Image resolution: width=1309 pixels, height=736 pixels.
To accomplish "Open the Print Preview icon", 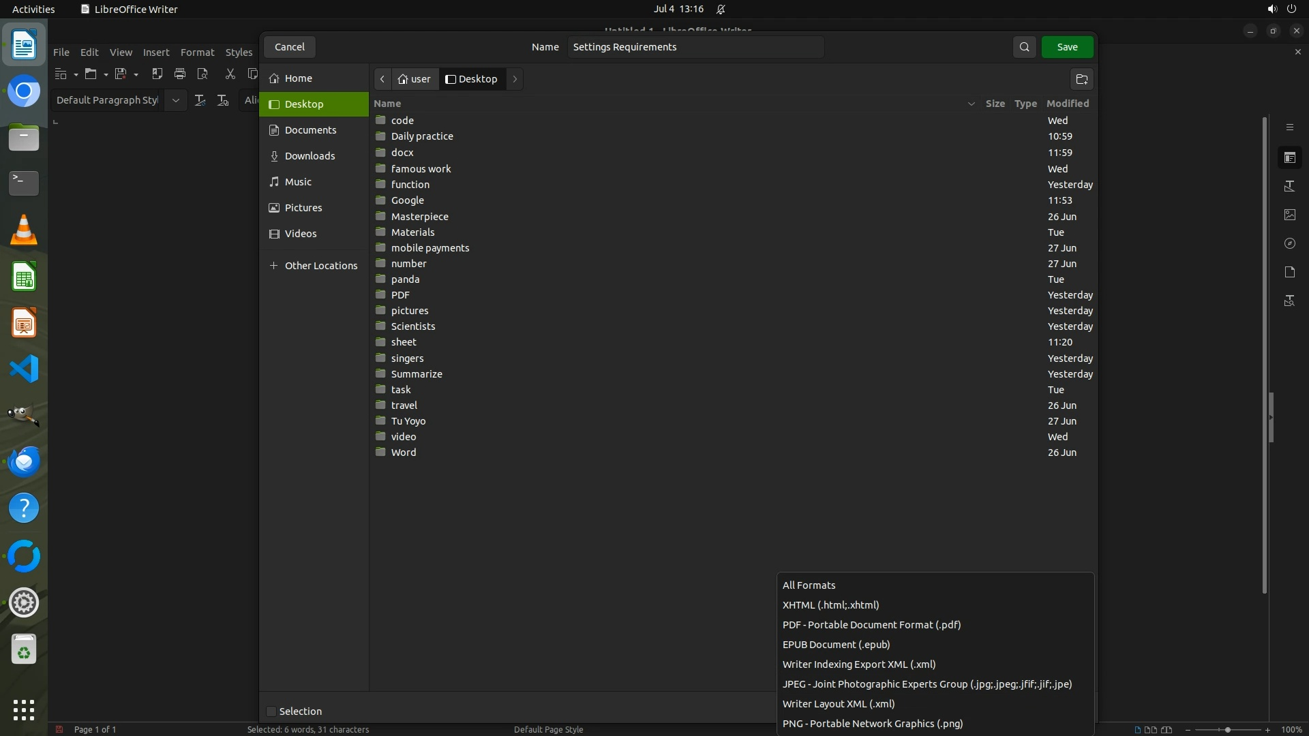I will pos(202,74).
